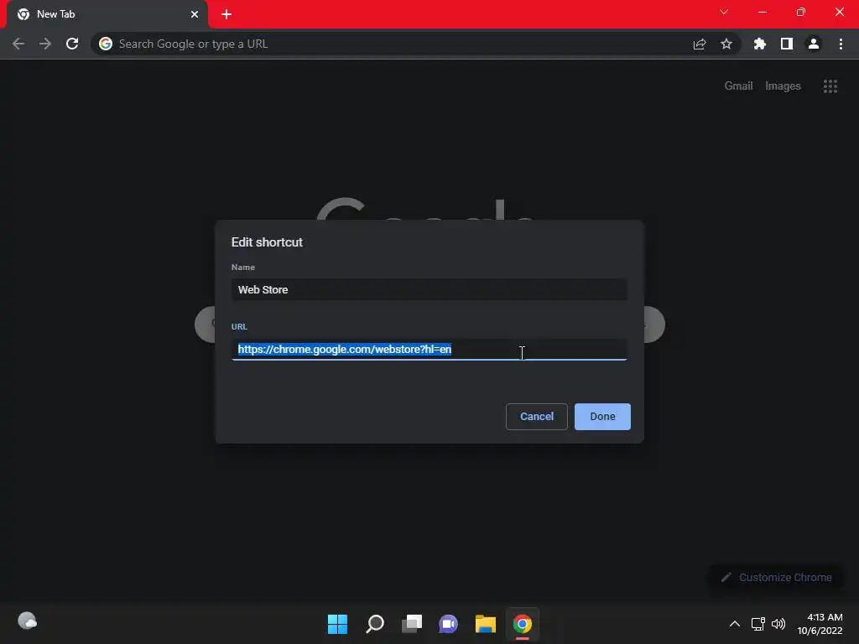Close the New Tab tab

195,14
